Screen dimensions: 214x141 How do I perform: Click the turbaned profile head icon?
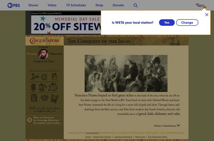(x=54, y=77)
